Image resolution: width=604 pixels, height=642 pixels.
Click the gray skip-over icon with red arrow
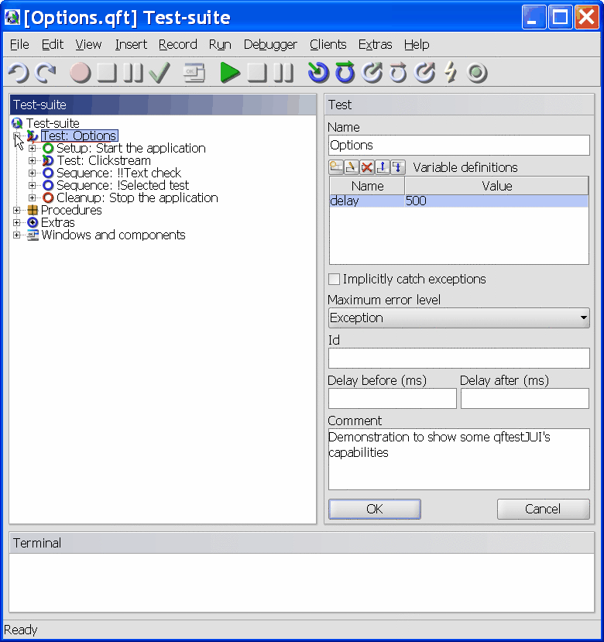coord(398,73)
